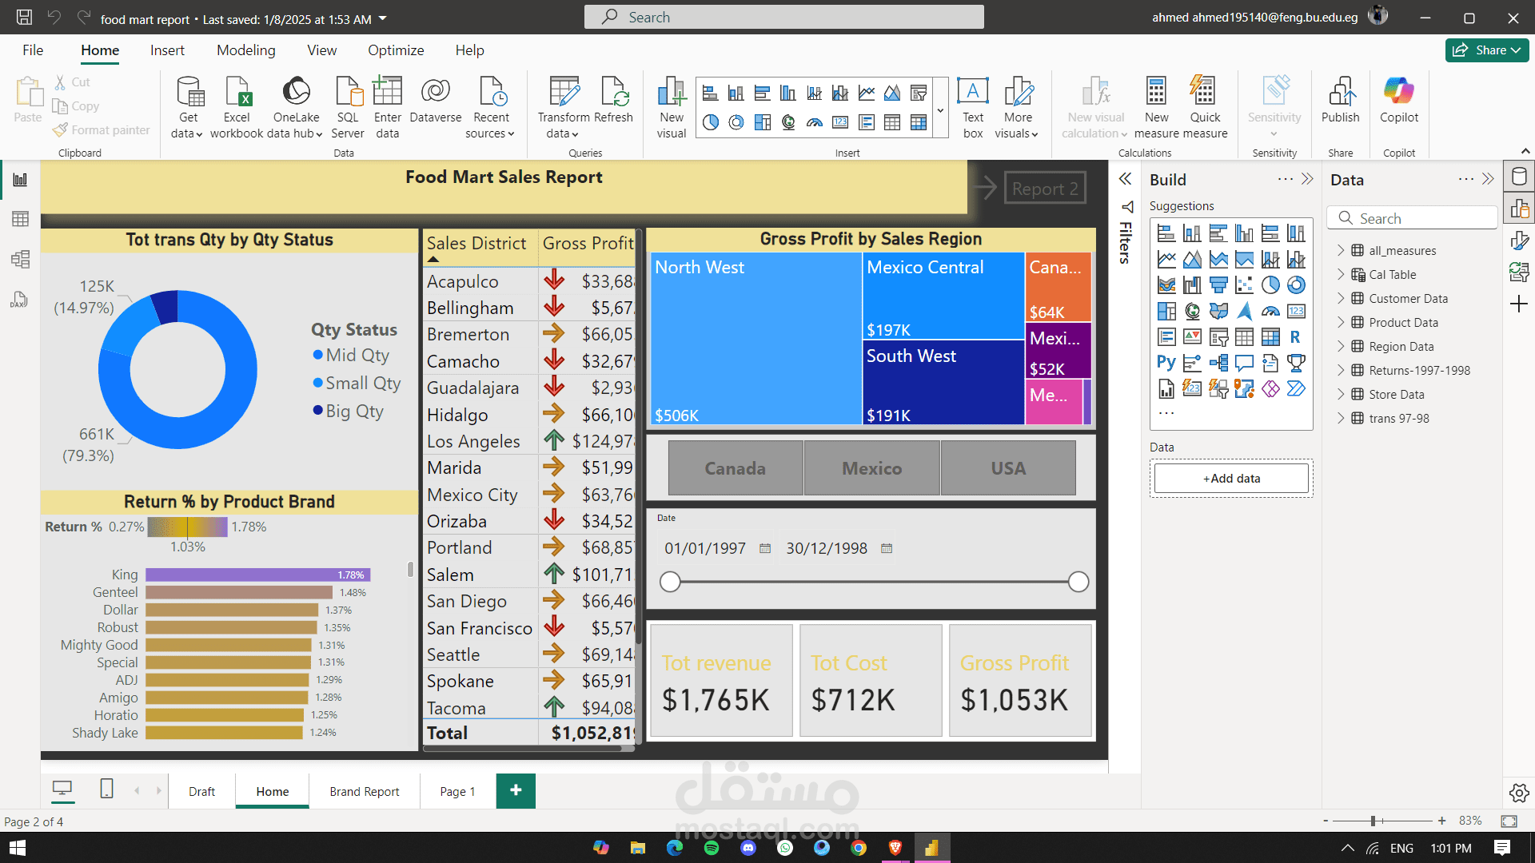Viewport: 1535px width, 863px height.
Task: Select mobile layout icon
Action: pos(106,789)
